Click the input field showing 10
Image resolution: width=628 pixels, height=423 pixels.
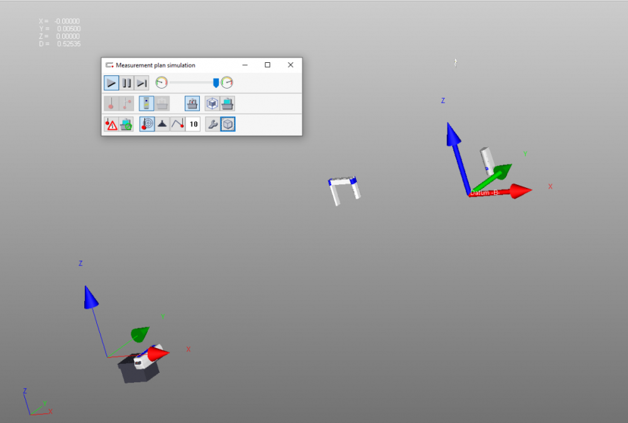point(193,124)
